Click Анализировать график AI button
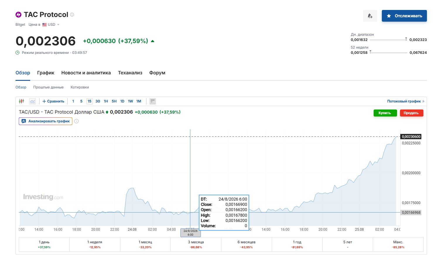The height and width of the screenshot is (255, 436). (x=45, y=121)
